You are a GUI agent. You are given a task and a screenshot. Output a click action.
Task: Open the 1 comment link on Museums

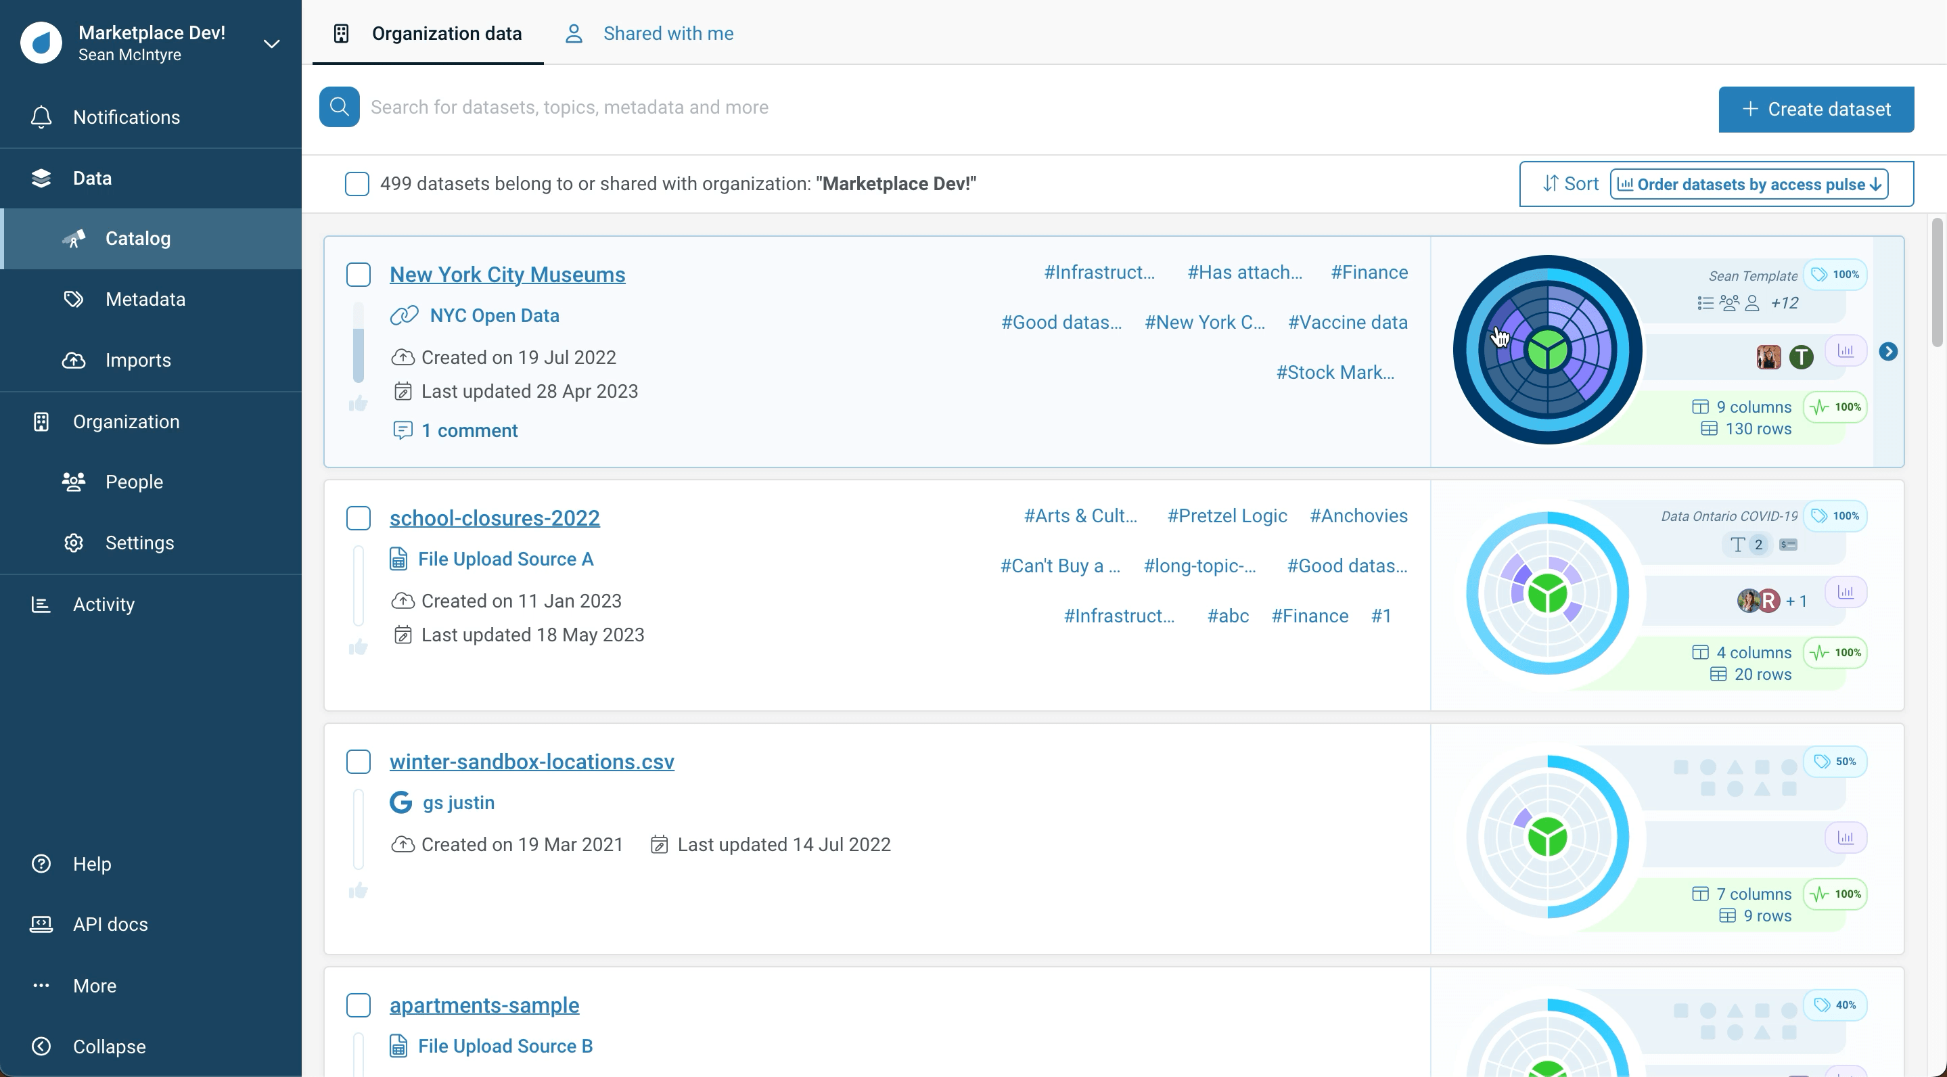point(469,431)
